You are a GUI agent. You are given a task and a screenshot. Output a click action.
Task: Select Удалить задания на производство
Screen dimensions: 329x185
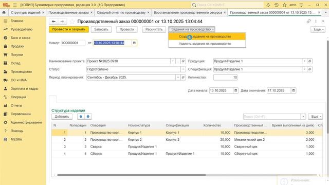tap(207, 44)
